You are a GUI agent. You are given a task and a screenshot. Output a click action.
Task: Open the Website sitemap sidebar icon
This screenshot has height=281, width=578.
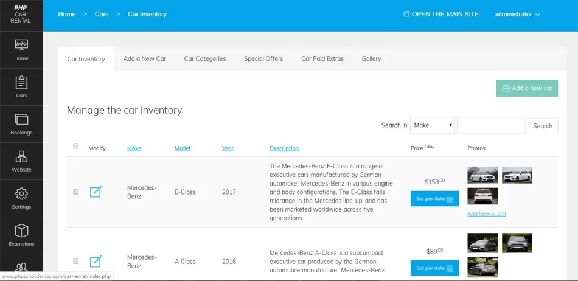click(21, 161)
